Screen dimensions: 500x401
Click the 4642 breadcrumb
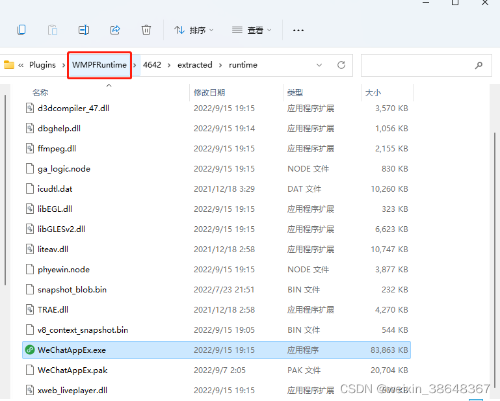[152, 65]
